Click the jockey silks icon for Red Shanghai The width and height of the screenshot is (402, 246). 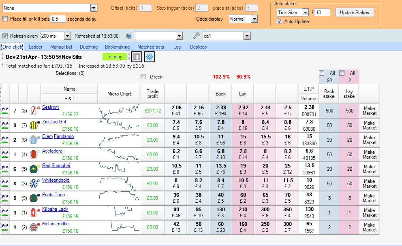[34, 168]
